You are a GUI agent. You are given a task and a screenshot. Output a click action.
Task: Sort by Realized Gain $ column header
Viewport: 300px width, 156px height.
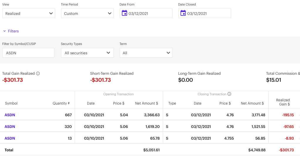283,102
